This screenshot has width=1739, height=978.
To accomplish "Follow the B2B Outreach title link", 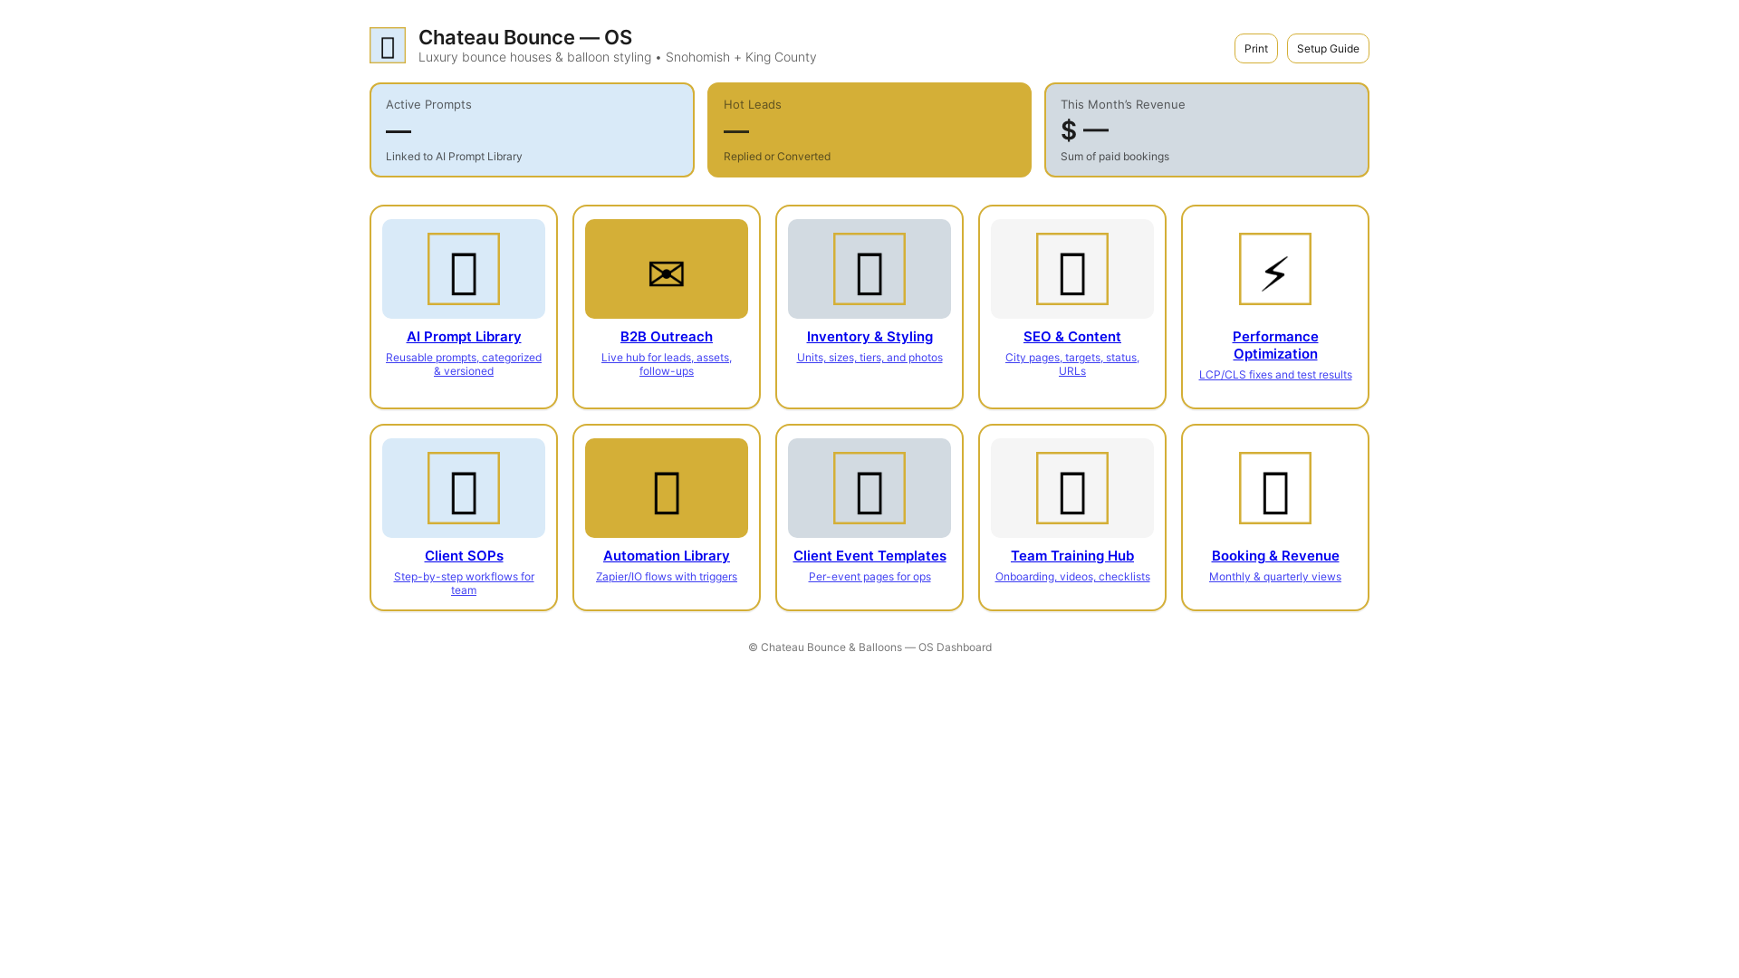I will click(667, 337).
